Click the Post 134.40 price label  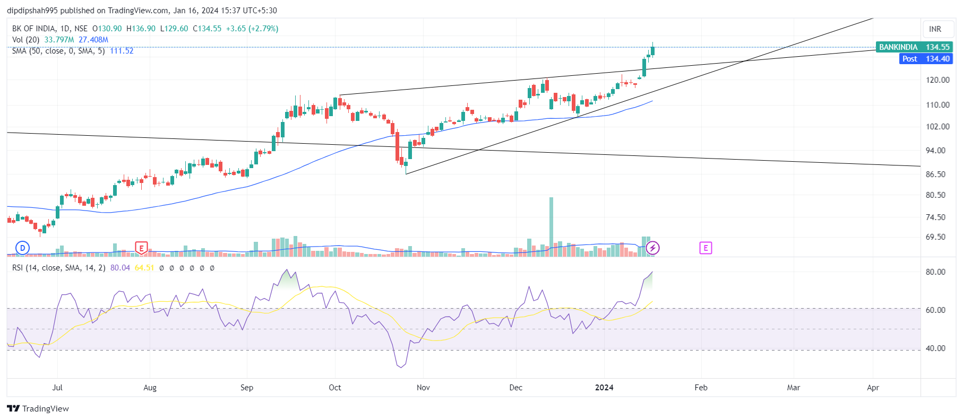click(x=926, y=59)
